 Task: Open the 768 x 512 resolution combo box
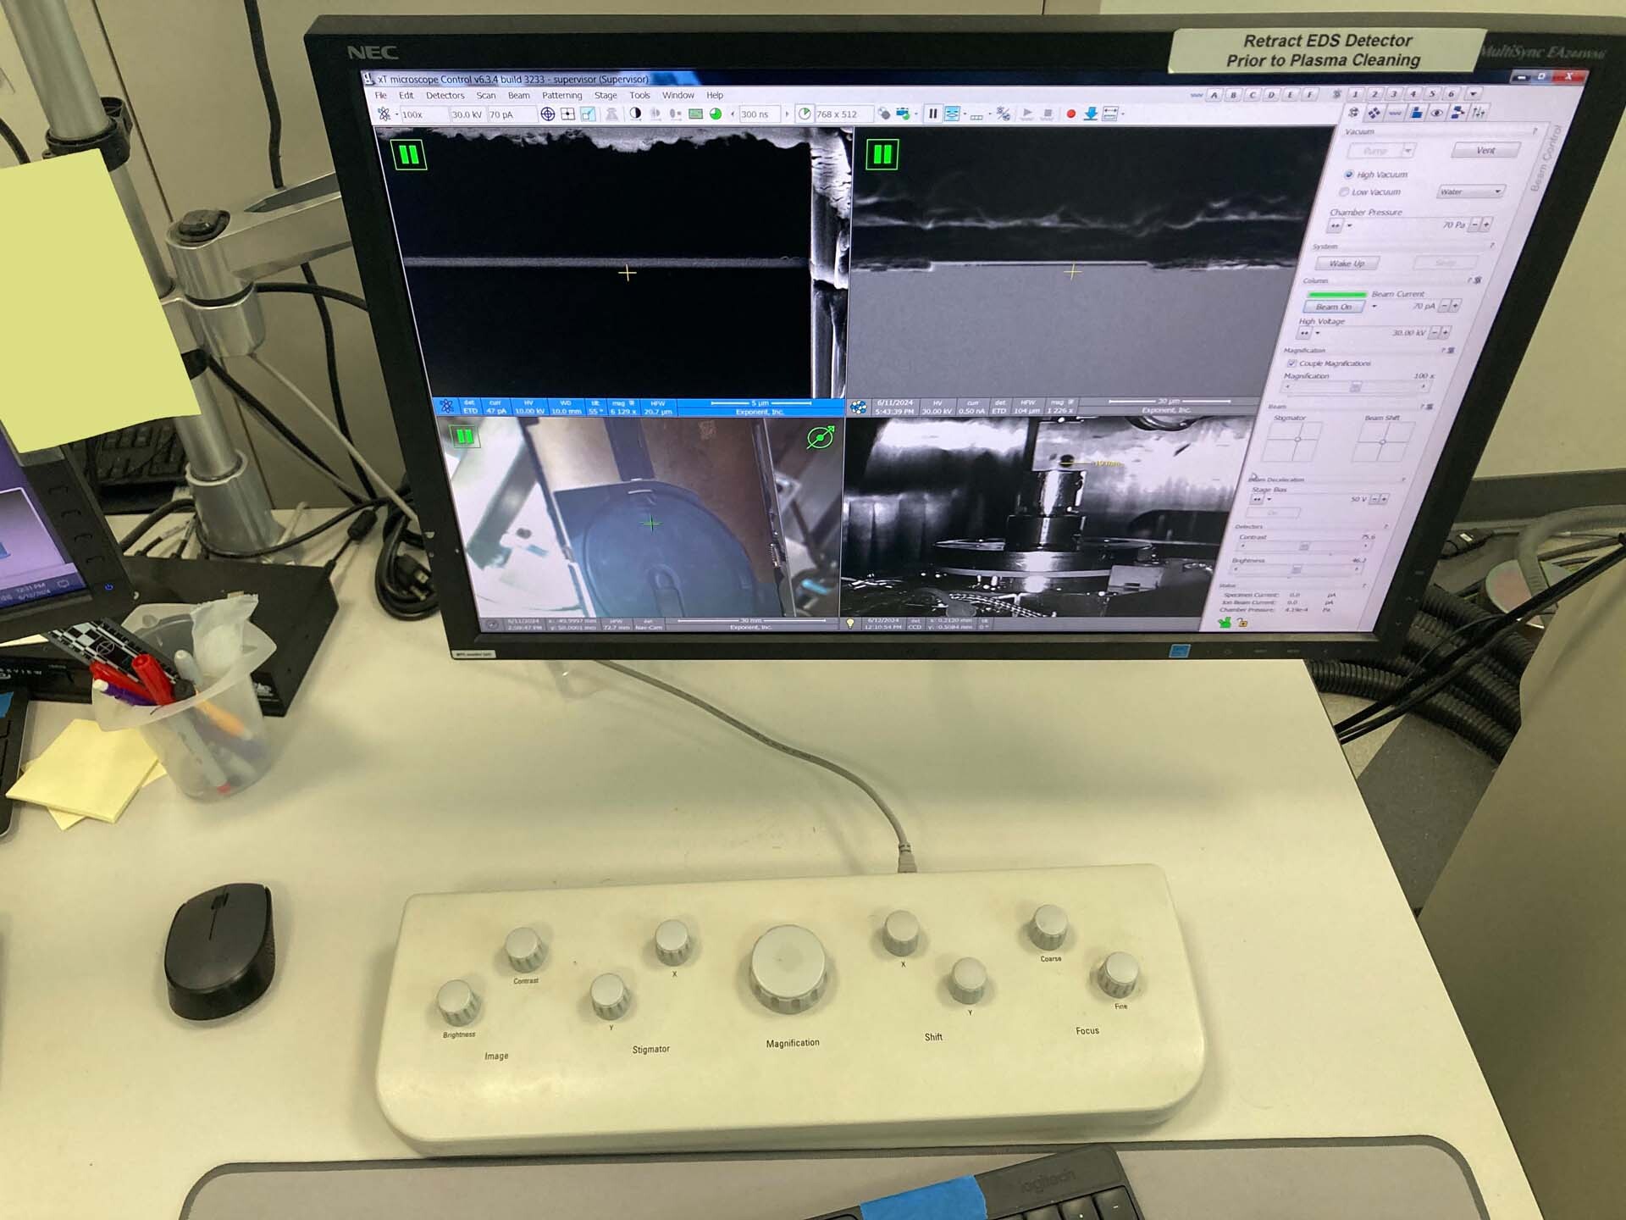844,114
